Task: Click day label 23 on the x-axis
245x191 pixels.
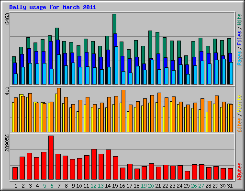Action: click(172, 186)
